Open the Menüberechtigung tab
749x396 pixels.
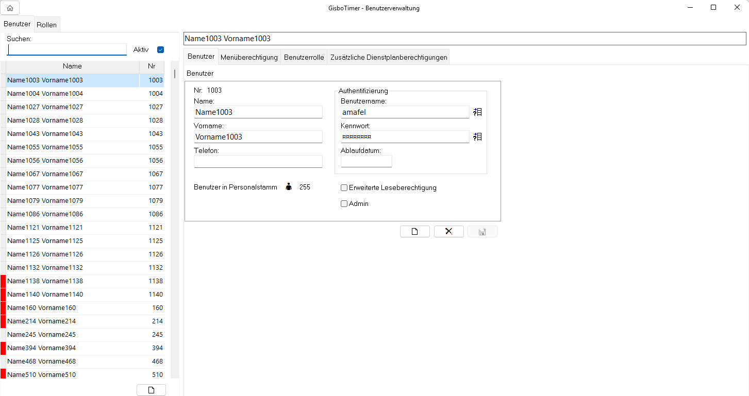(249, 57)
